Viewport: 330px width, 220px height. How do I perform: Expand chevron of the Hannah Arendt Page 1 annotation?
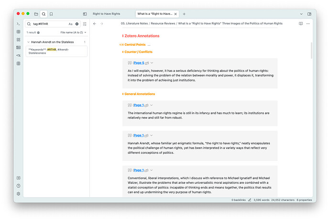click(151, 135)
